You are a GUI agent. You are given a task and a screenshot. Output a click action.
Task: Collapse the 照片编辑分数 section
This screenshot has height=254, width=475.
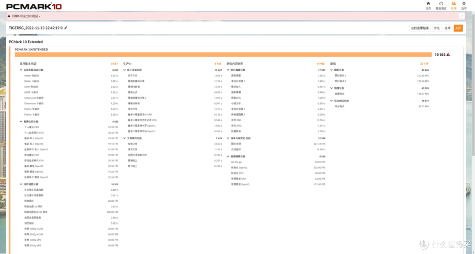coord(228,70)
